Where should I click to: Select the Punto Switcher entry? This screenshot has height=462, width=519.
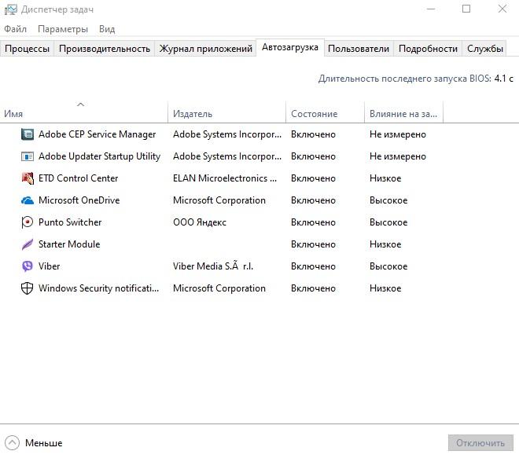pyautogui.click(x=70, y=222)
